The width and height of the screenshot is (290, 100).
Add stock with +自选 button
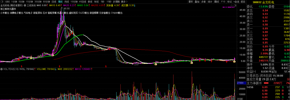click(x=236, y=2)
